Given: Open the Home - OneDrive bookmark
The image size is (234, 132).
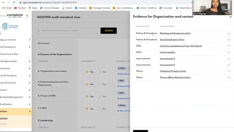Looking at the screenshot, I should click(x=147, y=8).
